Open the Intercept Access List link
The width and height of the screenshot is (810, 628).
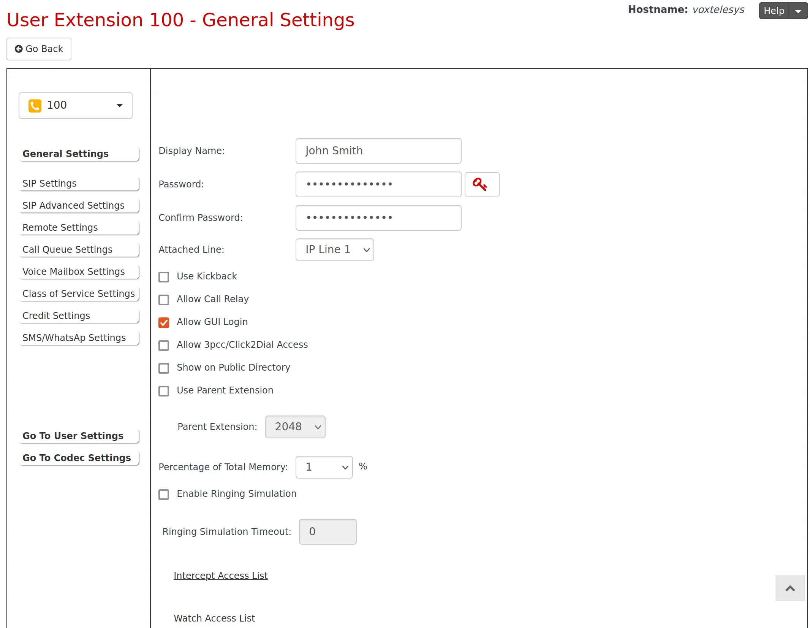[x=221, y=576]
